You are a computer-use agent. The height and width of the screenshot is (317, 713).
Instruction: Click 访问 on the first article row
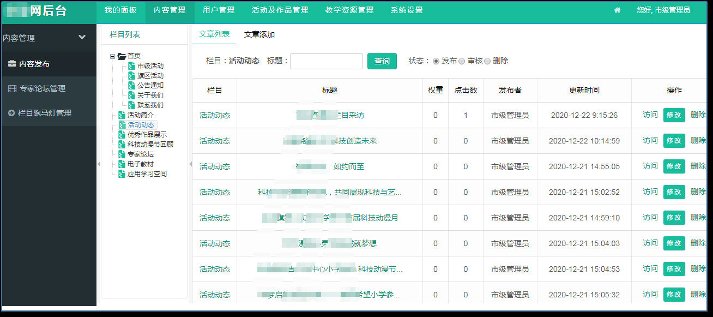point(650,115)
